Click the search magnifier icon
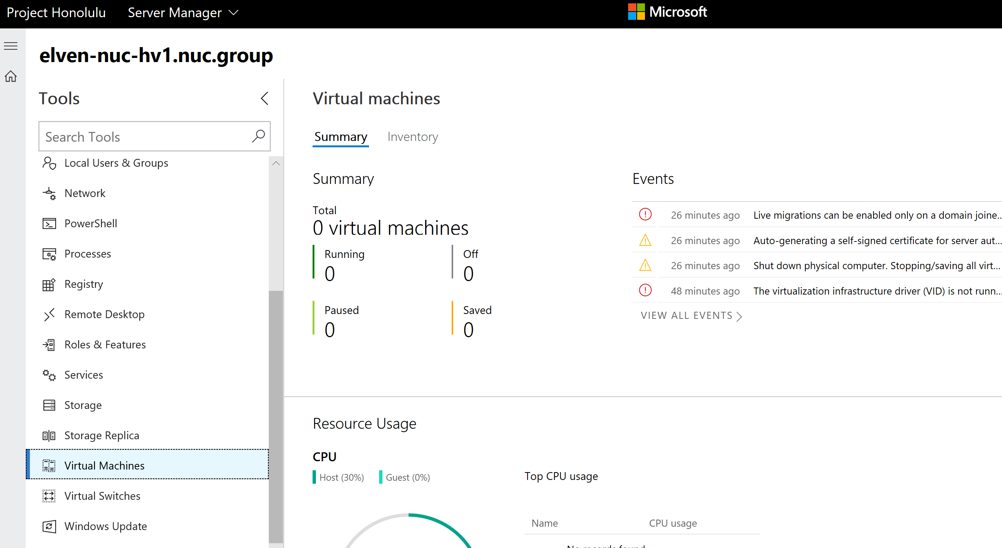The height and width of the screenshot is (548, 1002). 258,136
